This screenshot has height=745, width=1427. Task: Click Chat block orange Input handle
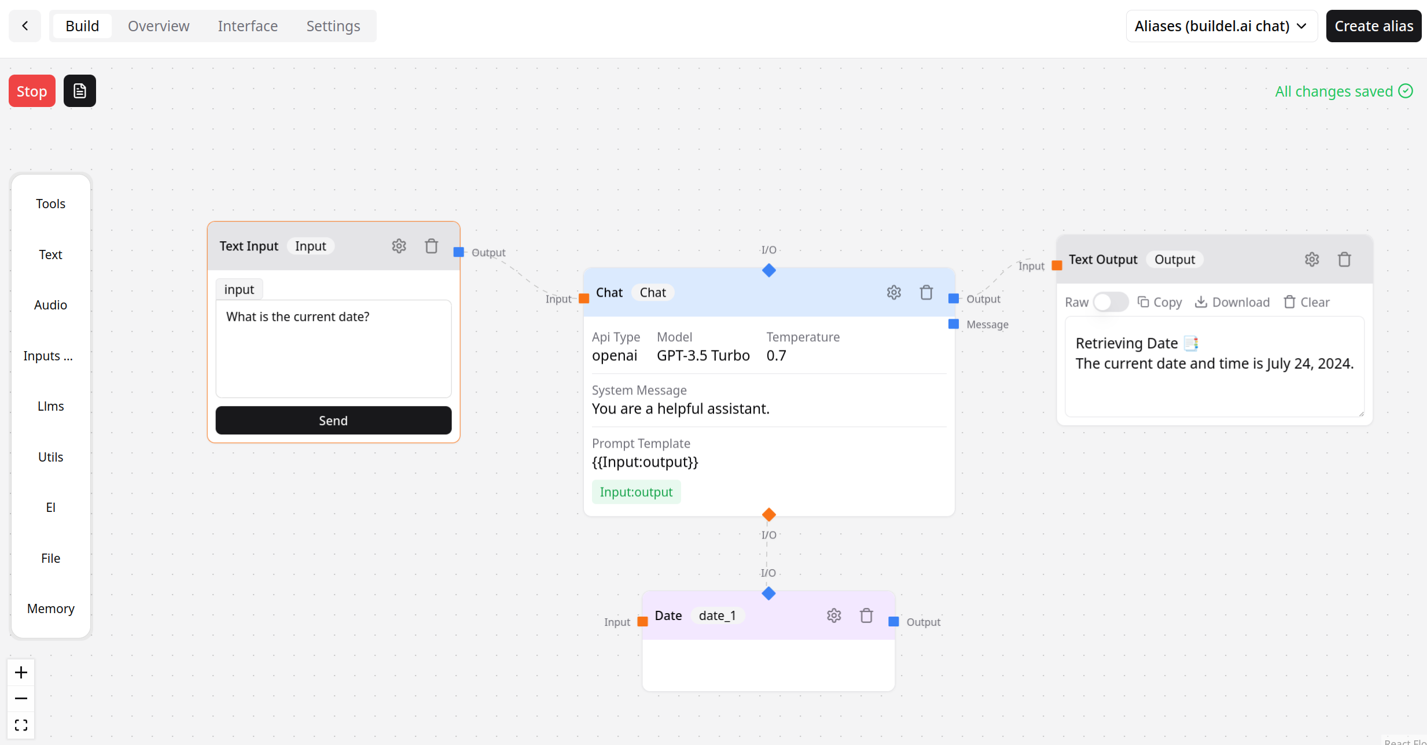point(584,298)
